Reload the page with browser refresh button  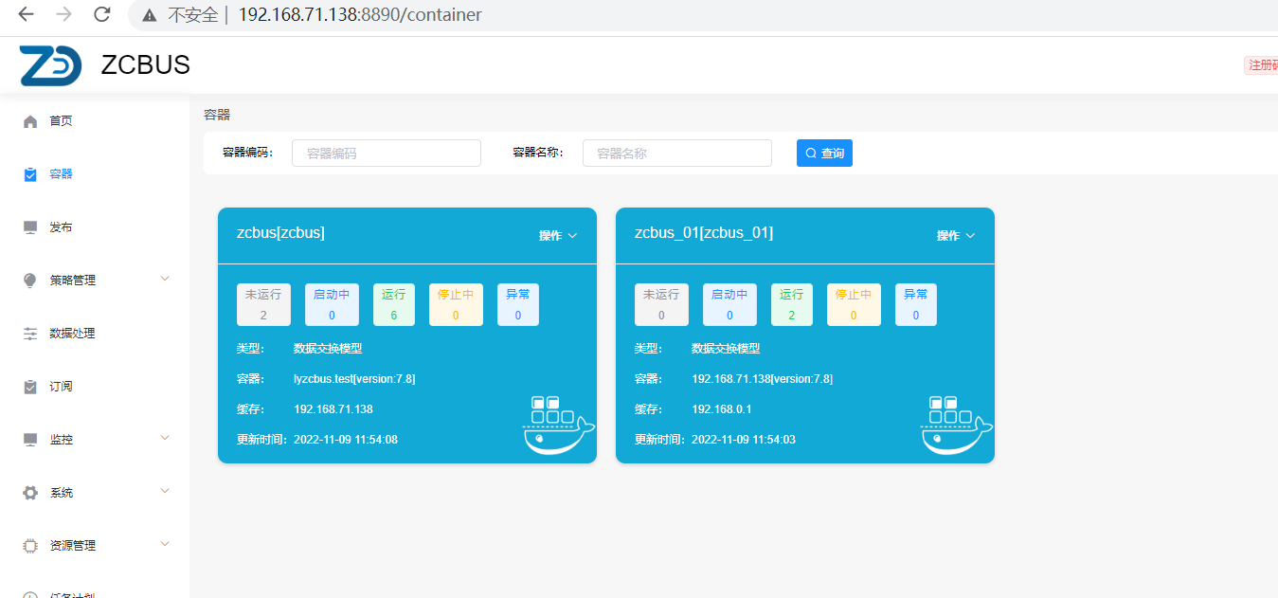tap(101, 15)
